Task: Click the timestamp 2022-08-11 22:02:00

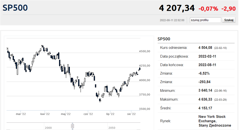Action: (172, 20)
